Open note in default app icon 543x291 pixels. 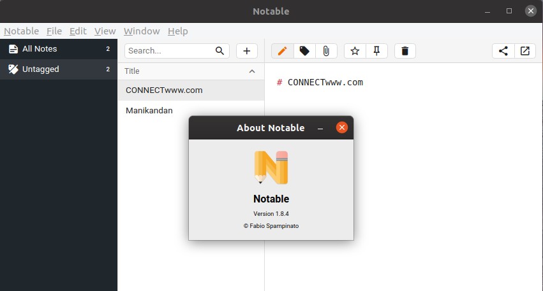point(525,51)
